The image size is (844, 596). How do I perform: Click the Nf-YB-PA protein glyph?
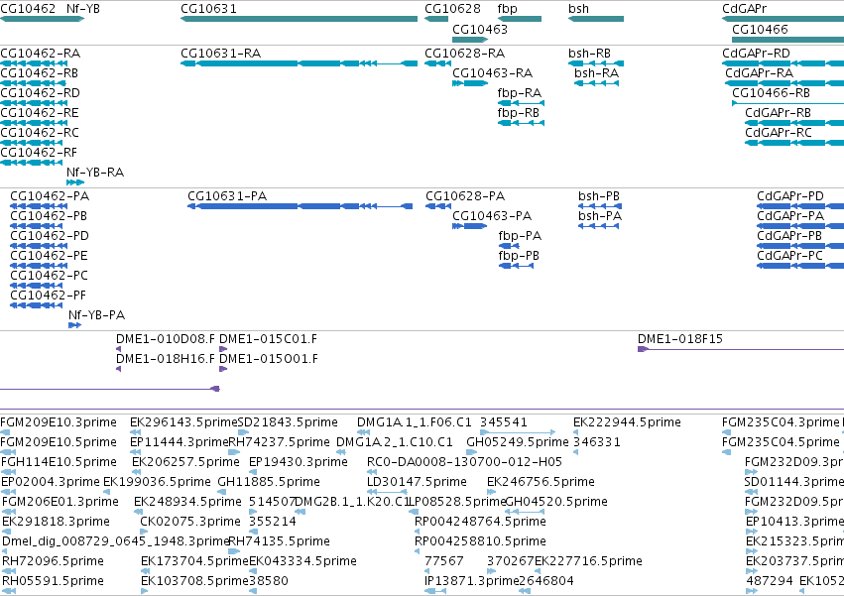click(74, 325)
